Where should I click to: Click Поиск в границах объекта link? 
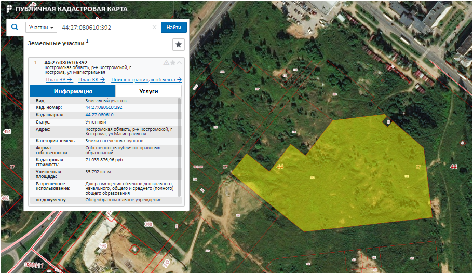[146, 80]
